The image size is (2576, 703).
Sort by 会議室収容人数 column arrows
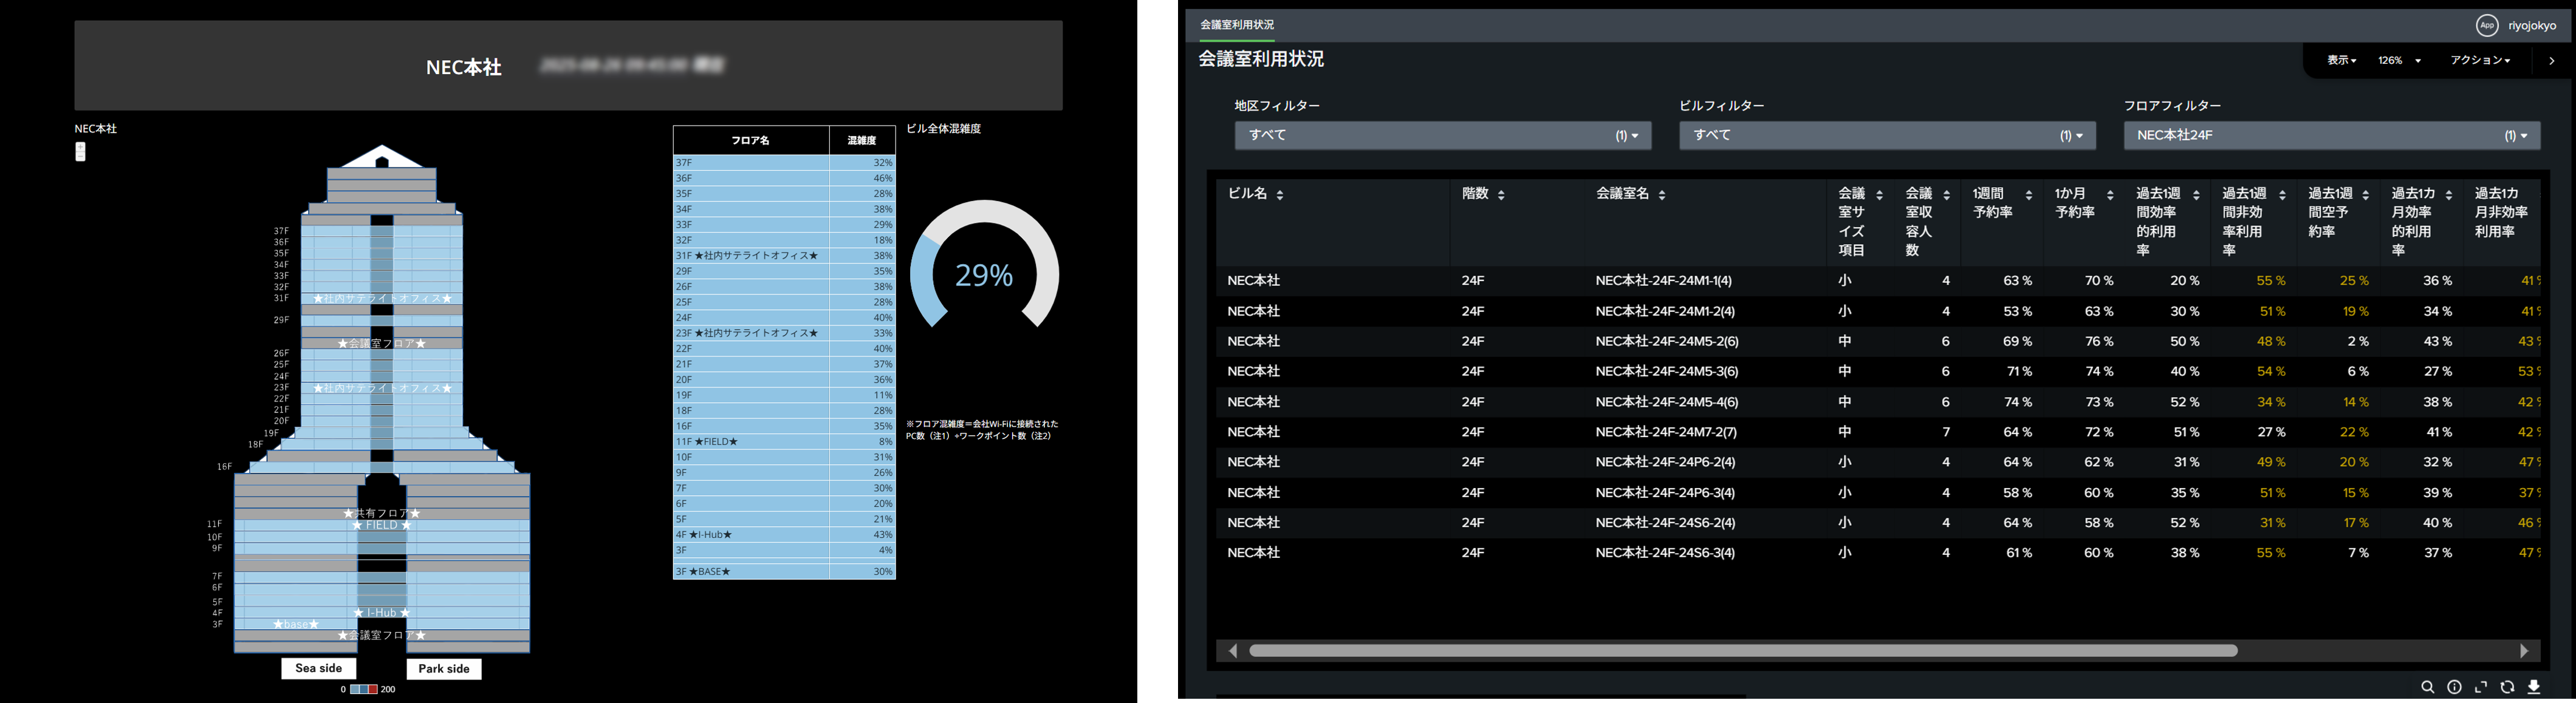pos(1946,195)
